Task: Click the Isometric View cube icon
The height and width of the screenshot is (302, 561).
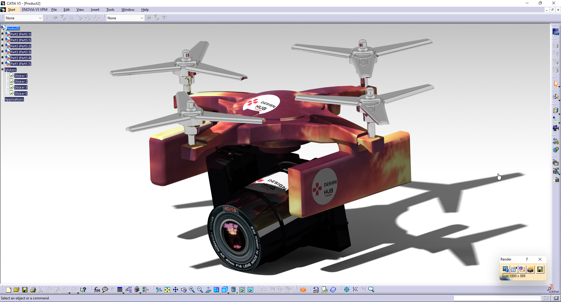Action: click(x=225, y=290)
